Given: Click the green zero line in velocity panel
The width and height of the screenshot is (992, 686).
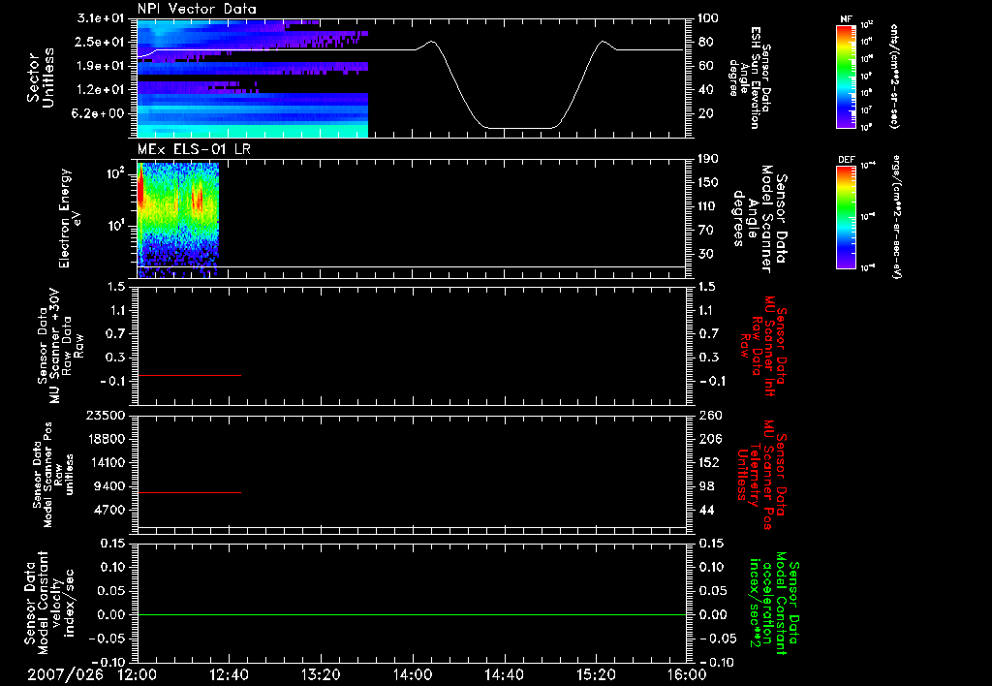Looking at the screenshot, I should point(412,614).
